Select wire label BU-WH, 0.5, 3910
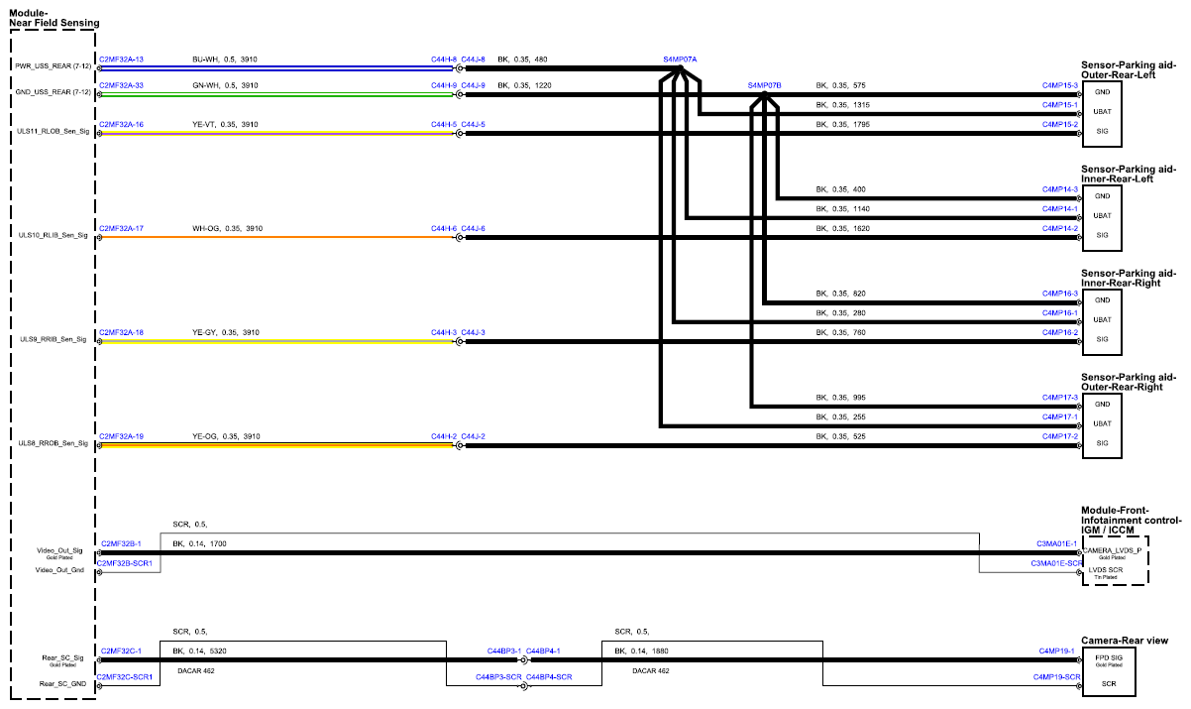Image resolution: width=1191 pixels, height=709 pixels. pyautogui.click(x=225, y=59)
